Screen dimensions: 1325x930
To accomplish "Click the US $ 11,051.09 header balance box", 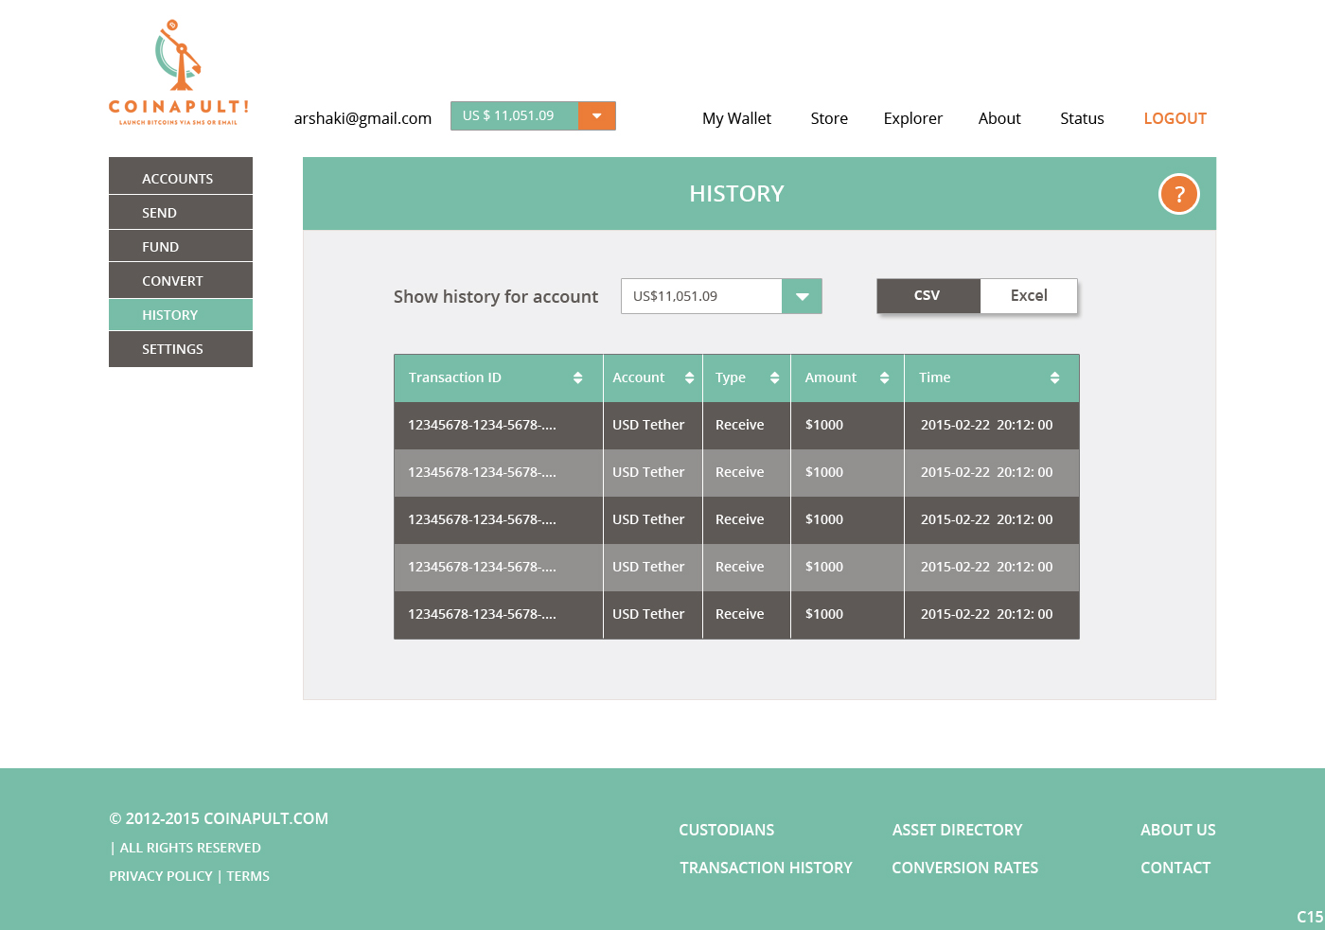I will pos(514,115).
